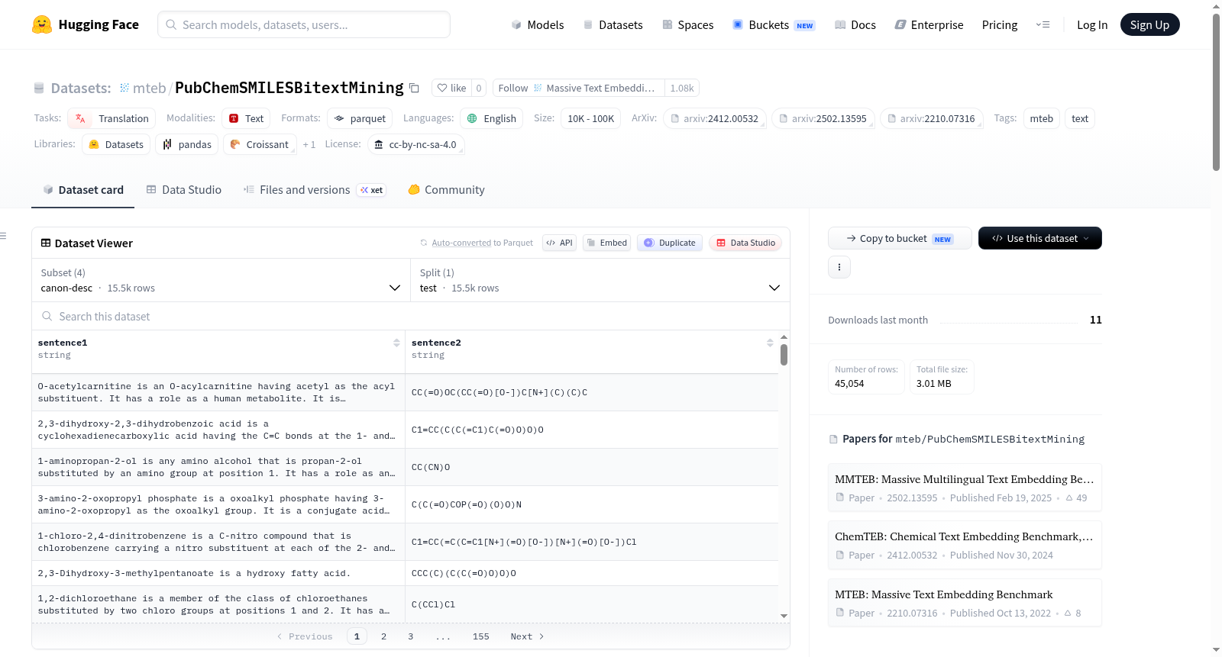Sort the sentence2 column using its arrows
This screenshot has height=657, width=1222.
pyautogui.click(x=770, y=343)
